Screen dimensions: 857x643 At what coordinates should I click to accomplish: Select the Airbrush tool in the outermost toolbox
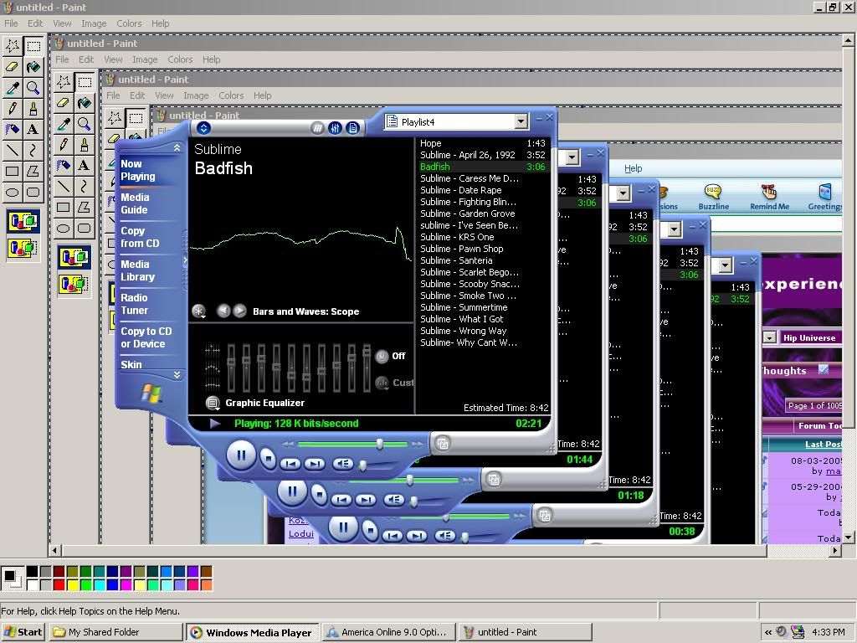13,130
